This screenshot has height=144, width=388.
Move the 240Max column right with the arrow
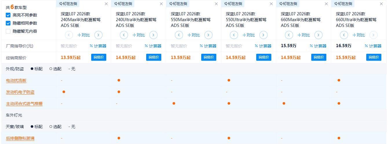[98, 35]
